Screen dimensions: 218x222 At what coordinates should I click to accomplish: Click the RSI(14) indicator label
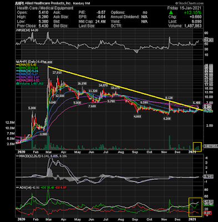pos(27,30)
